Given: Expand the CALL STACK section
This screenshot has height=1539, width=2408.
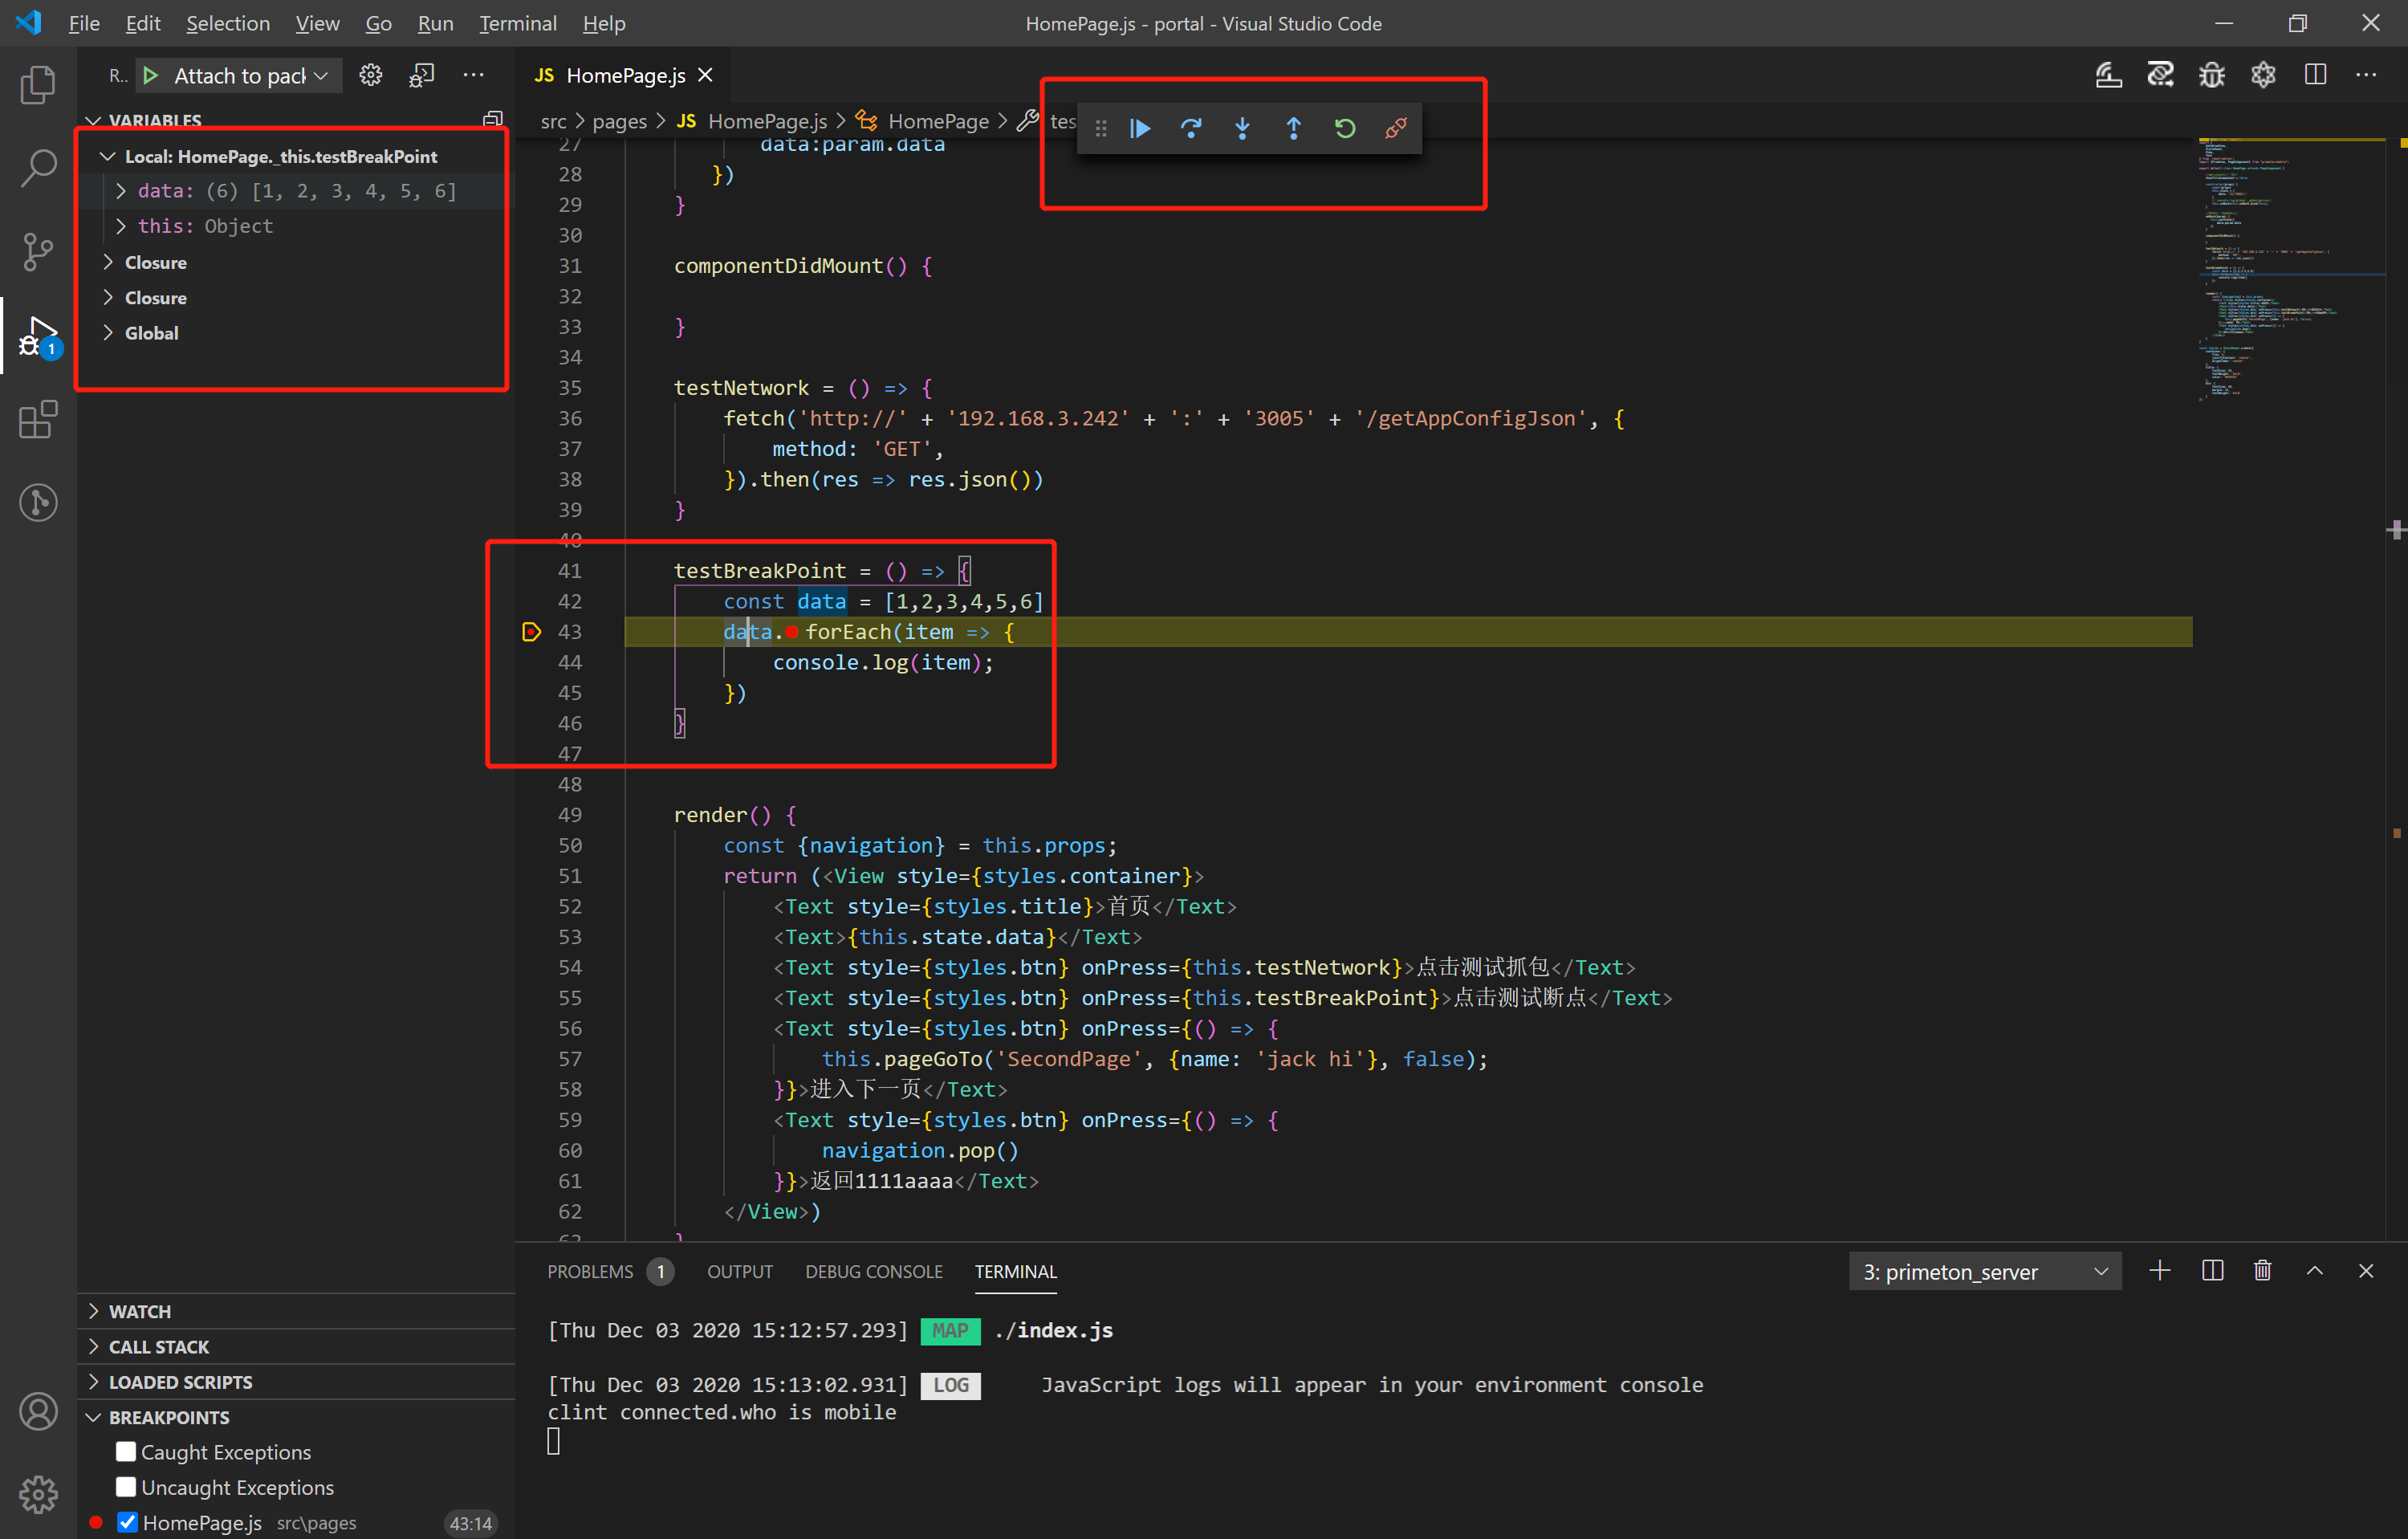Looking at the screenshot, I should coord(159,1346).
